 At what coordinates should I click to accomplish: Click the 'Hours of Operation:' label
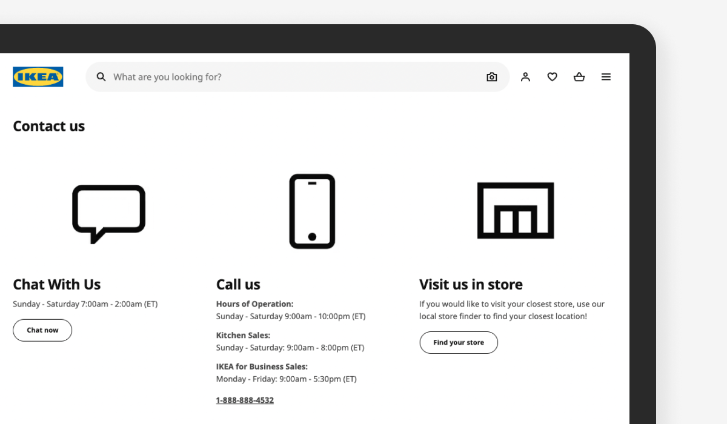pos(254,304)
